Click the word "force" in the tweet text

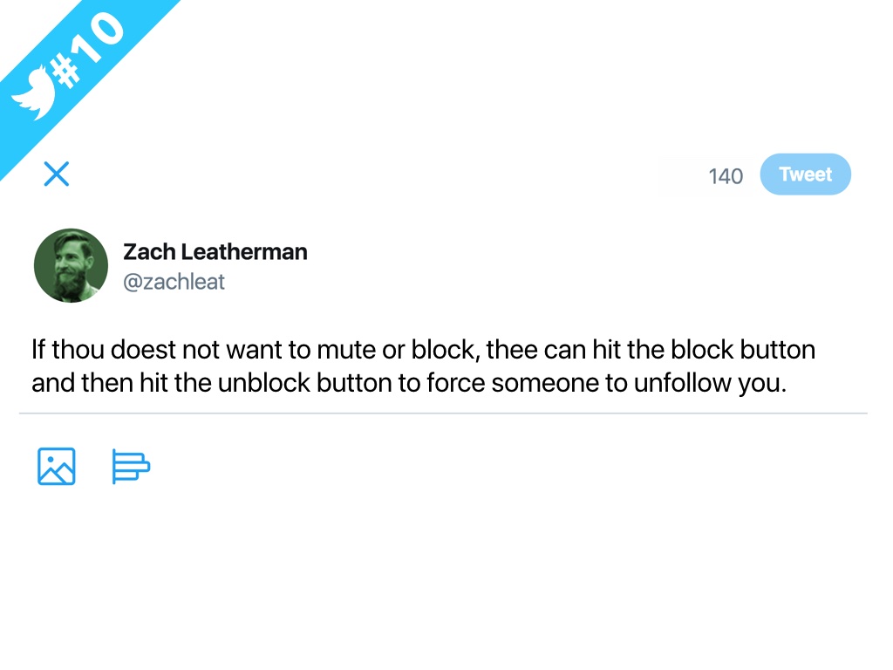point(455,384)
